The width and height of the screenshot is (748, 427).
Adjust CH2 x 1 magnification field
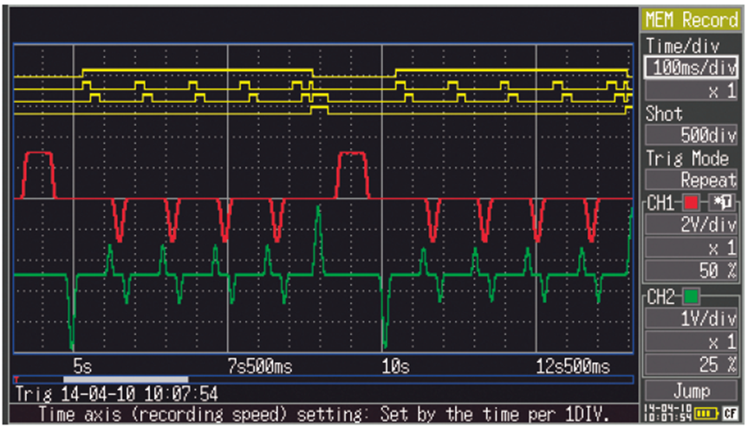[691, 342]
